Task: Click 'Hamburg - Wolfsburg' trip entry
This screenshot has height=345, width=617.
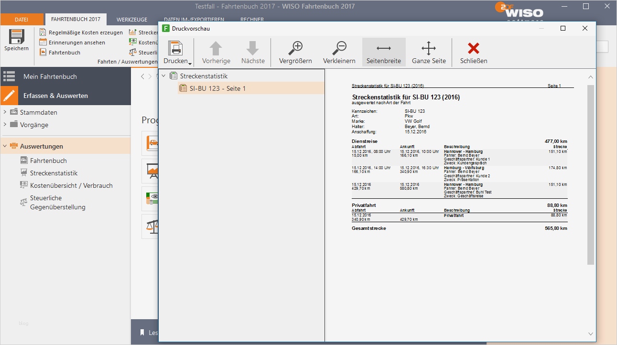Action: pyautogui.click(x=464, y=168)
